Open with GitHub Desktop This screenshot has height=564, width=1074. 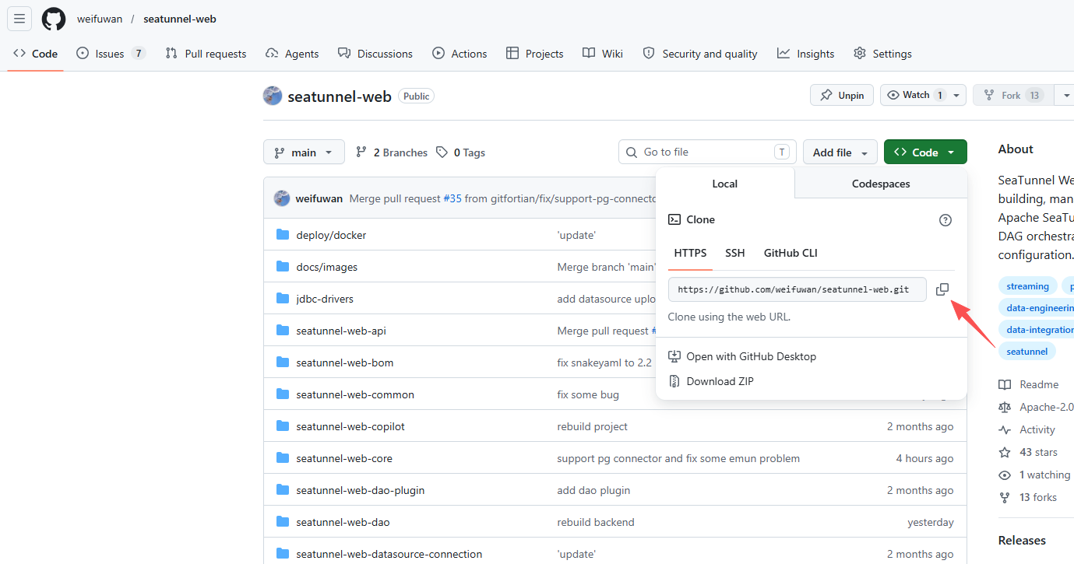point(751,356)
